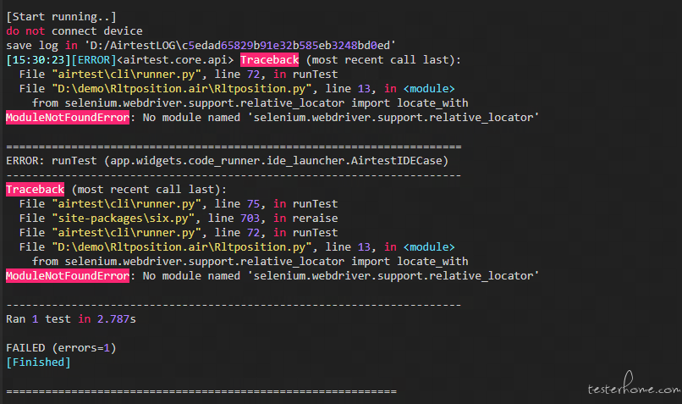Click the first 'import locate_with' code line

250,103
